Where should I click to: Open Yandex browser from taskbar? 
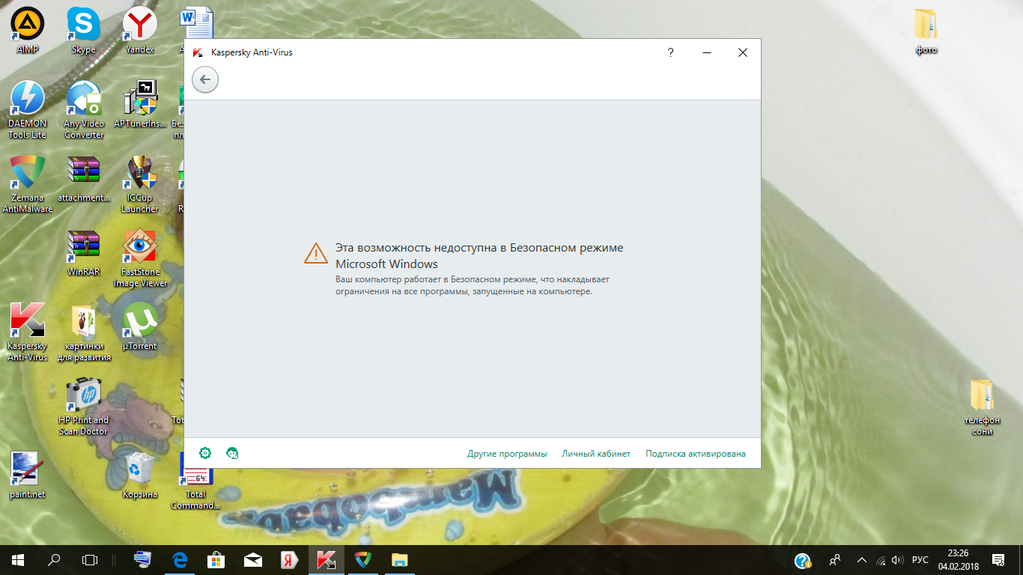point(290,559)
